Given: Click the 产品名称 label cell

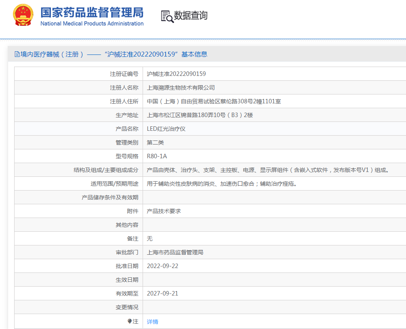Looking at the screenshot, I should [x=79, y=129].
